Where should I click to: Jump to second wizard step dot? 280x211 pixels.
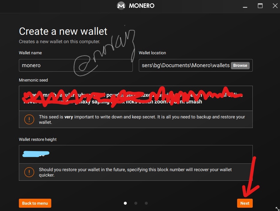tap(136, 203)
